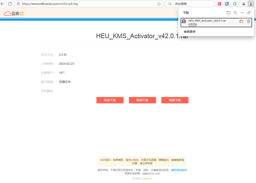Delete the HEU_KMS_Activator download entry
The width and height of the screenshot is (256, 183).
(249, 21)
